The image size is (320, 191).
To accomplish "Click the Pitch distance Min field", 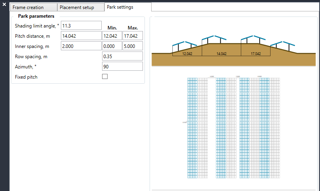I will [x=112, y=36].
